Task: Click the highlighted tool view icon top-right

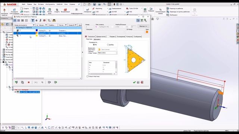Action: (138, 20)
